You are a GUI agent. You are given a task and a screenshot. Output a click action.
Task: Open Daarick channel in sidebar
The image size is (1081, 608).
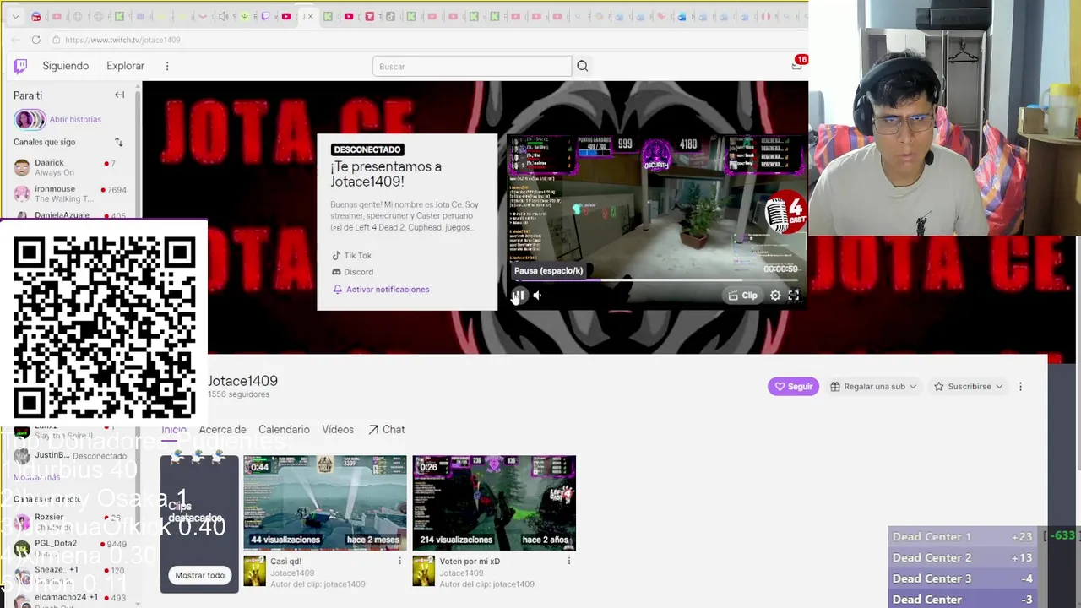pyautogui.click(x=69, y=167)
